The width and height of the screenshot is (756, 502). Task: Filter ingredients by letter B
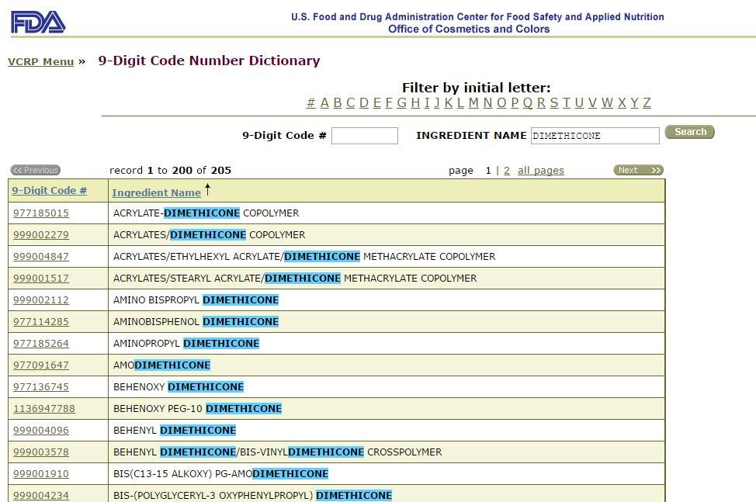[338, 102]
